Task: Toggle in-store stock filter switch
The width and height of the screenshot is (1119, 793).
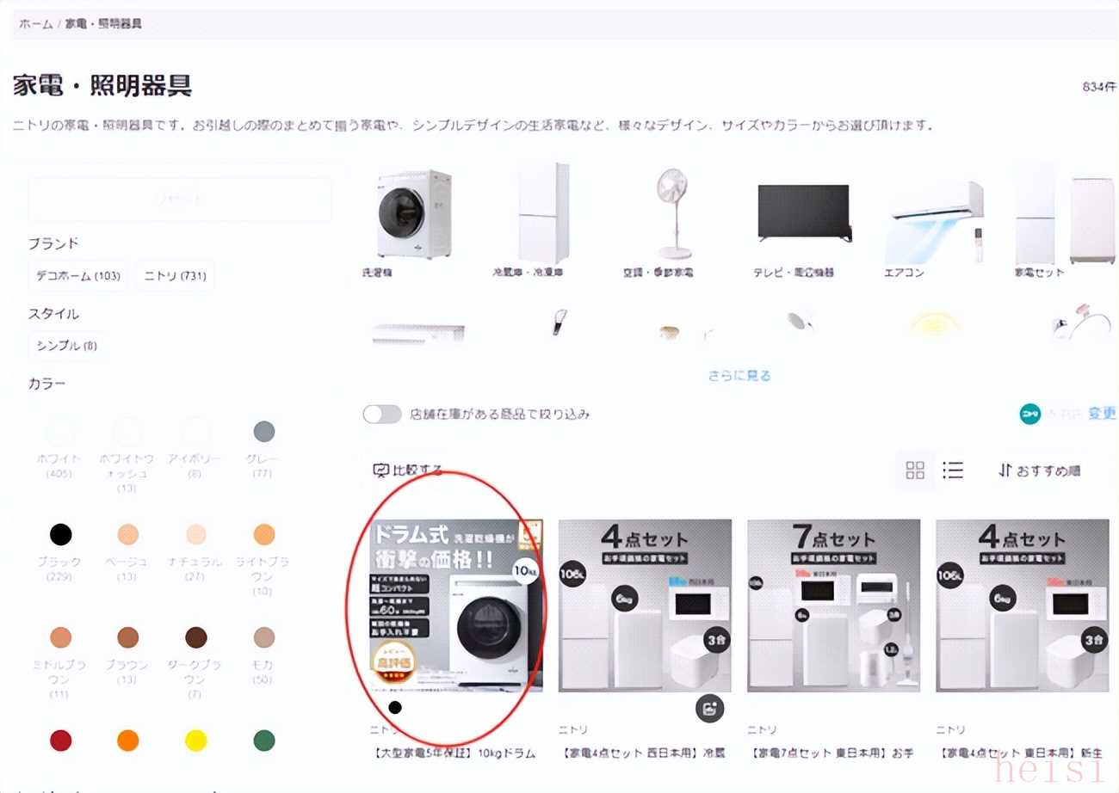Action: click(382, 415)
